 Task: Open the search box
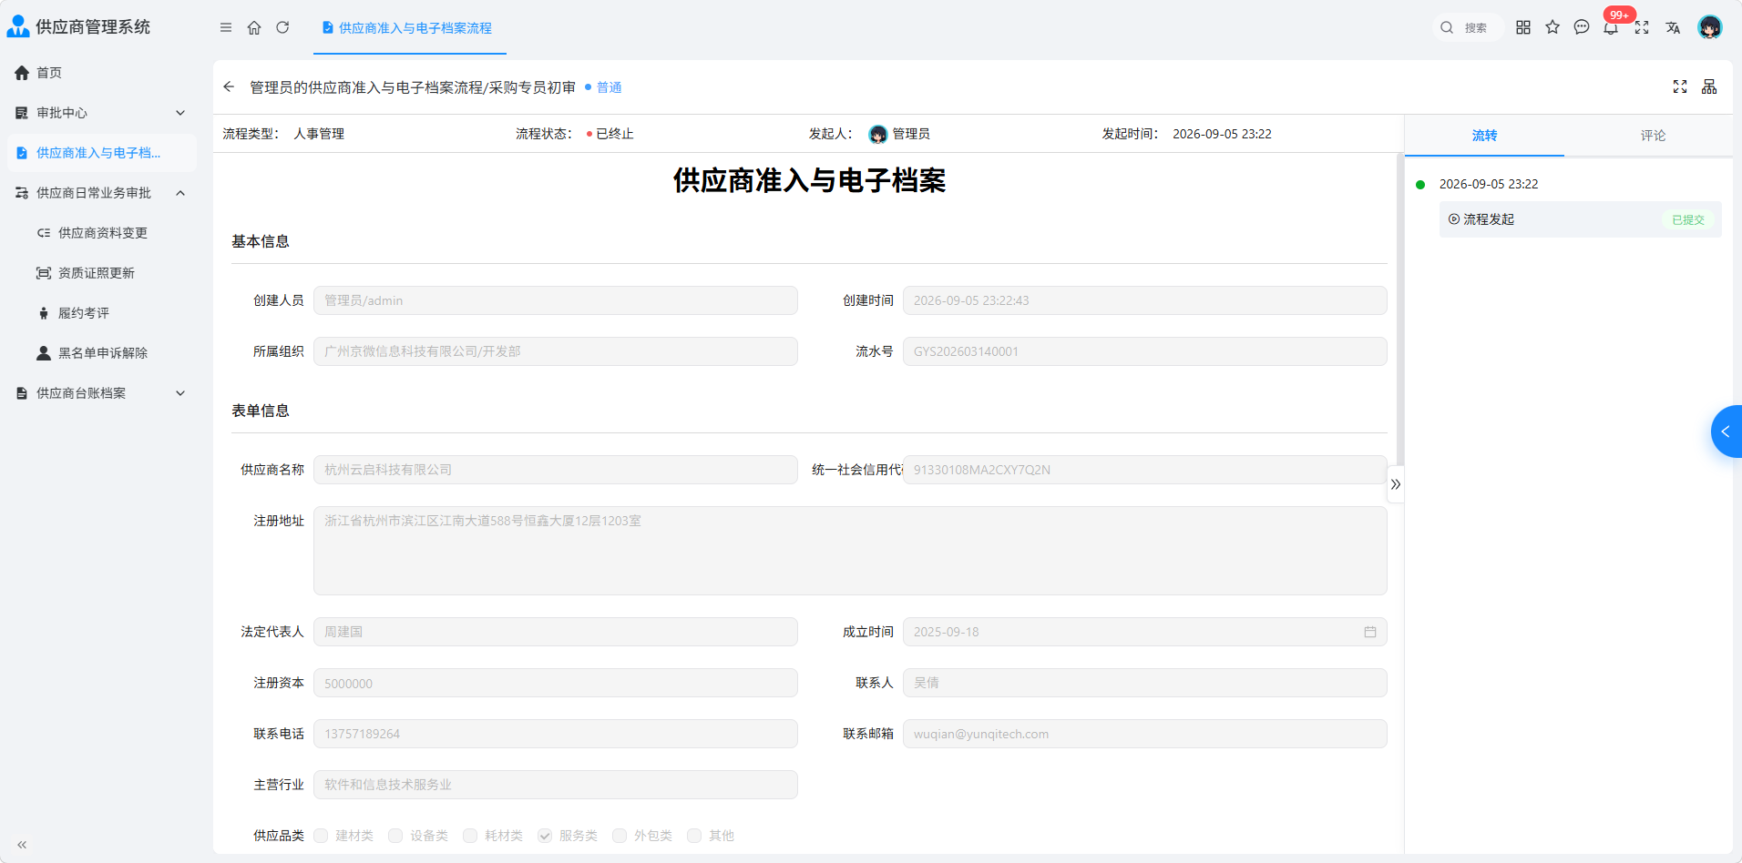point(1468,27)
